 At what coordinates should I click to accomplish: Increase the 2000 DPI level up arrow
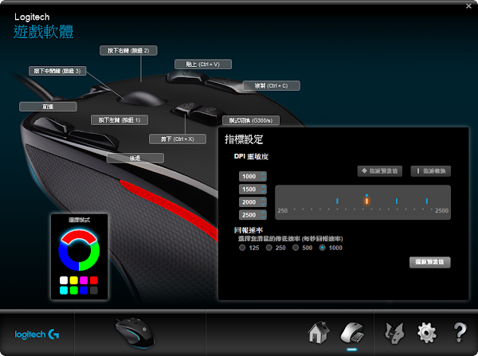tap(263, 200)
